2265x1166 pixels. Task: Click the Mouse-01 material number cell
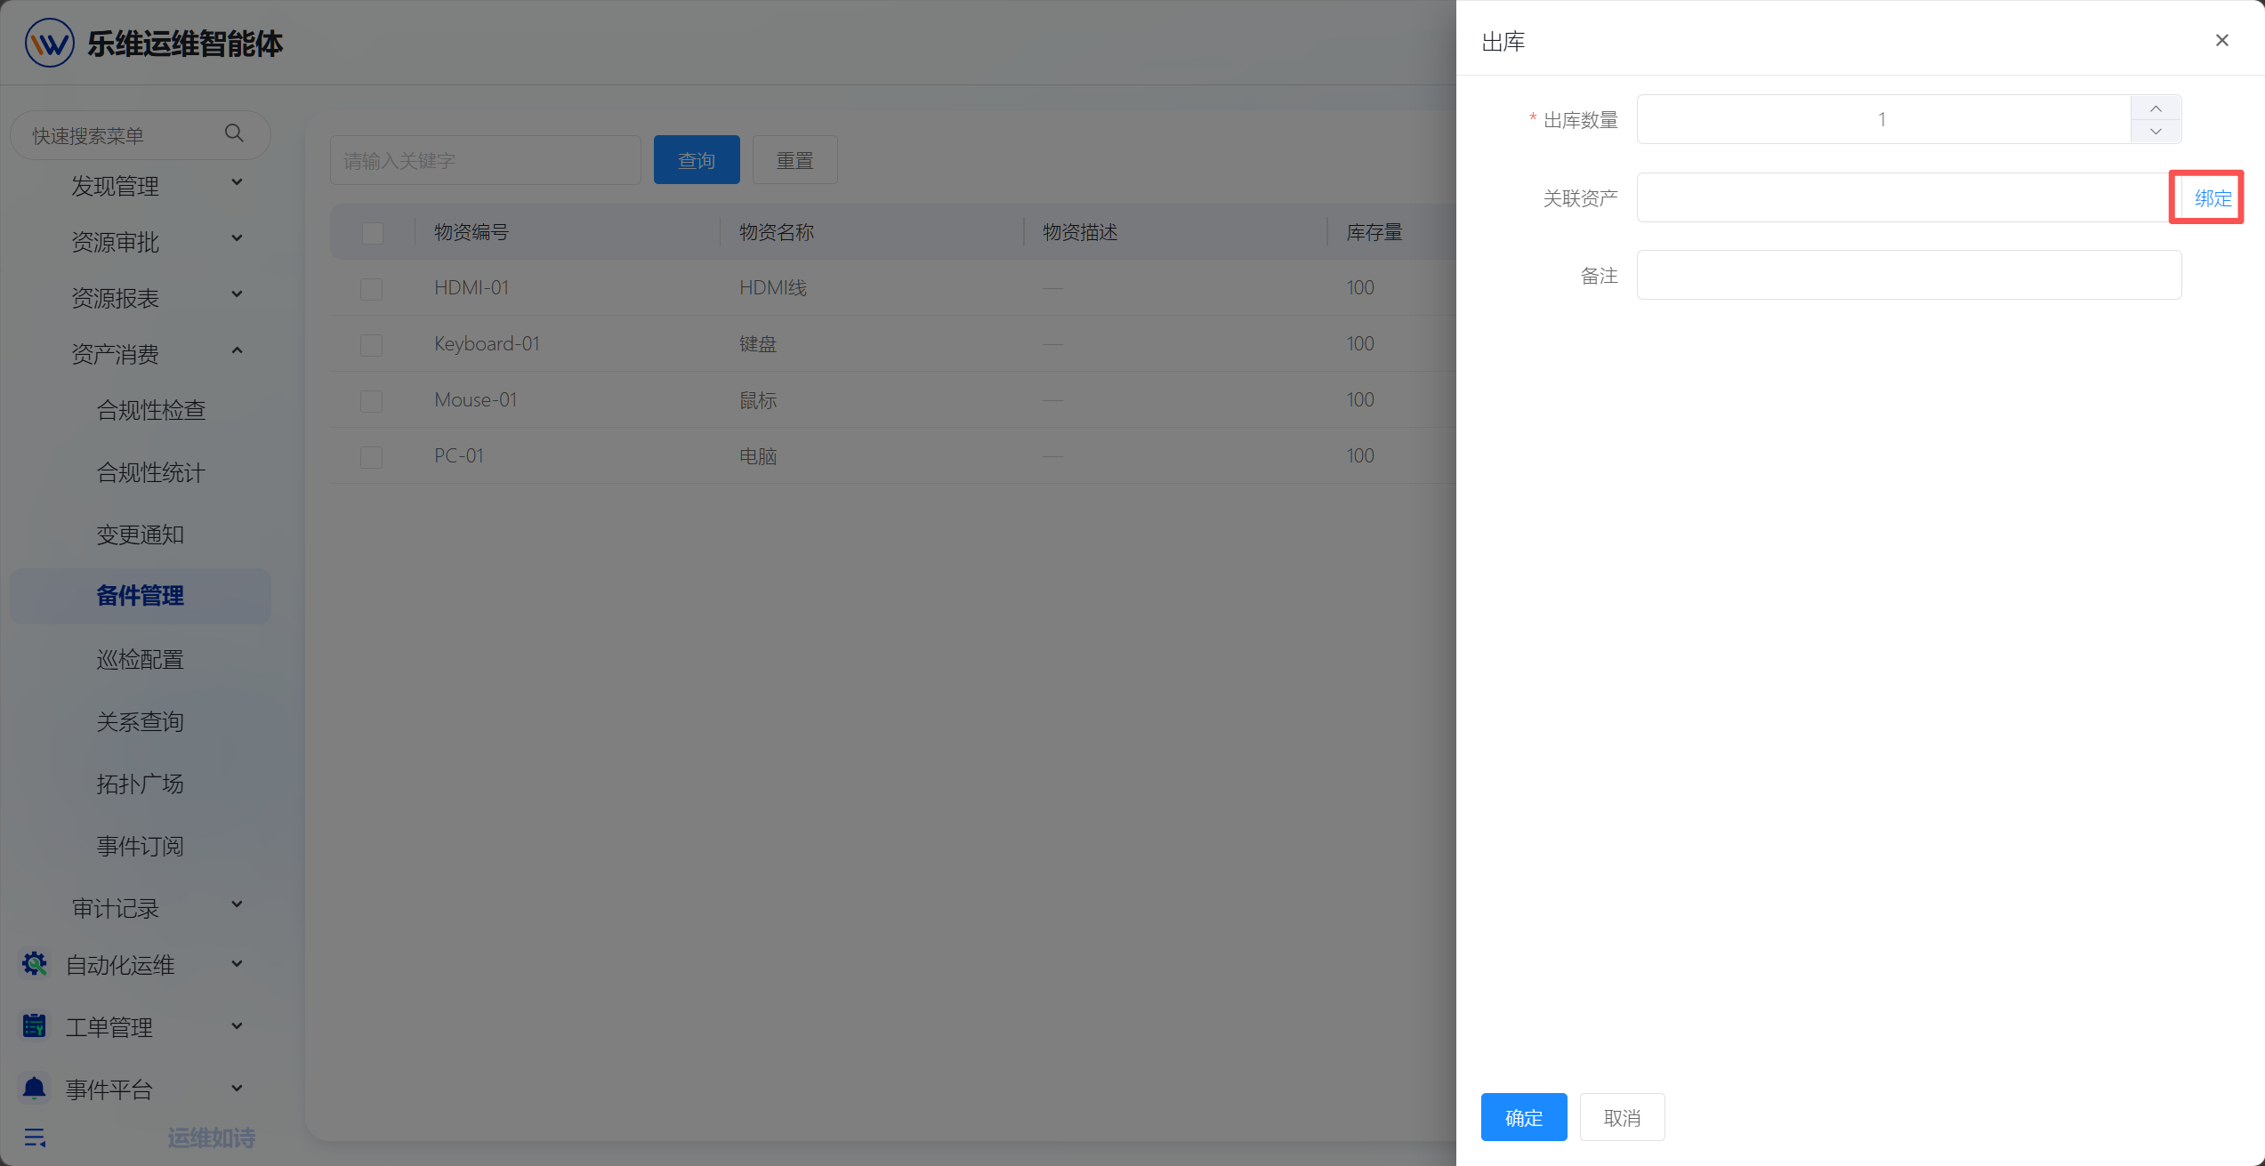point(476,400)
